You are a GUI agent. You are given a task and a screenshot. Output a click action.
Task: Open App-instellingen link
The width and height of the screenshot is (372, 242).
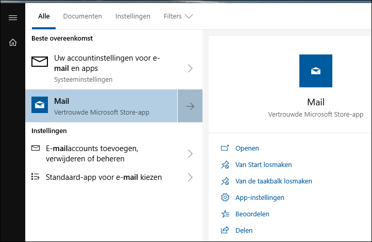(x=260, y=197)
